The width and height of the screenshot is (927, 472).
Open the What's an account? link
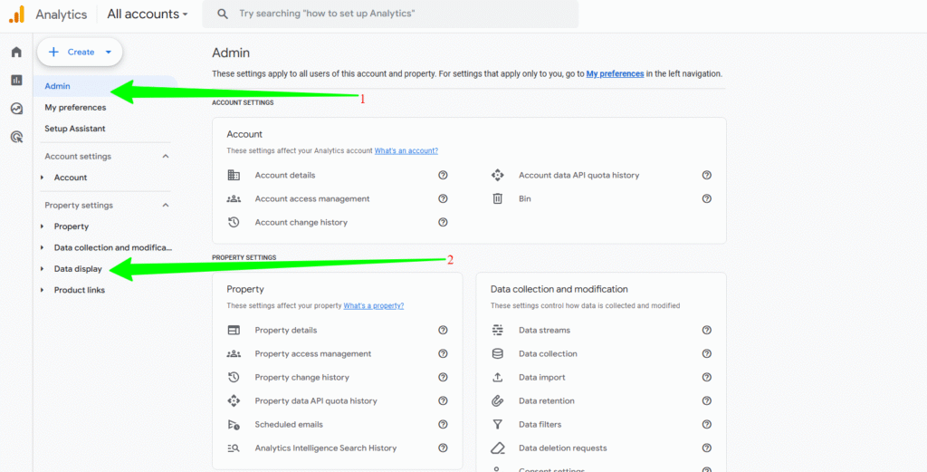point(406,150)
